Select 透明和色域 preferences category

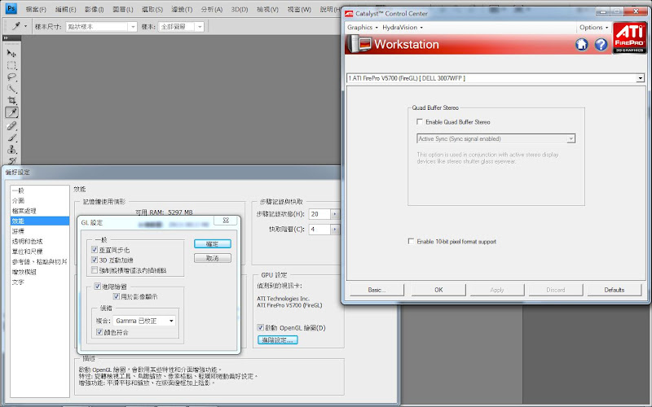pyautogui.click(x=40, y=241)
